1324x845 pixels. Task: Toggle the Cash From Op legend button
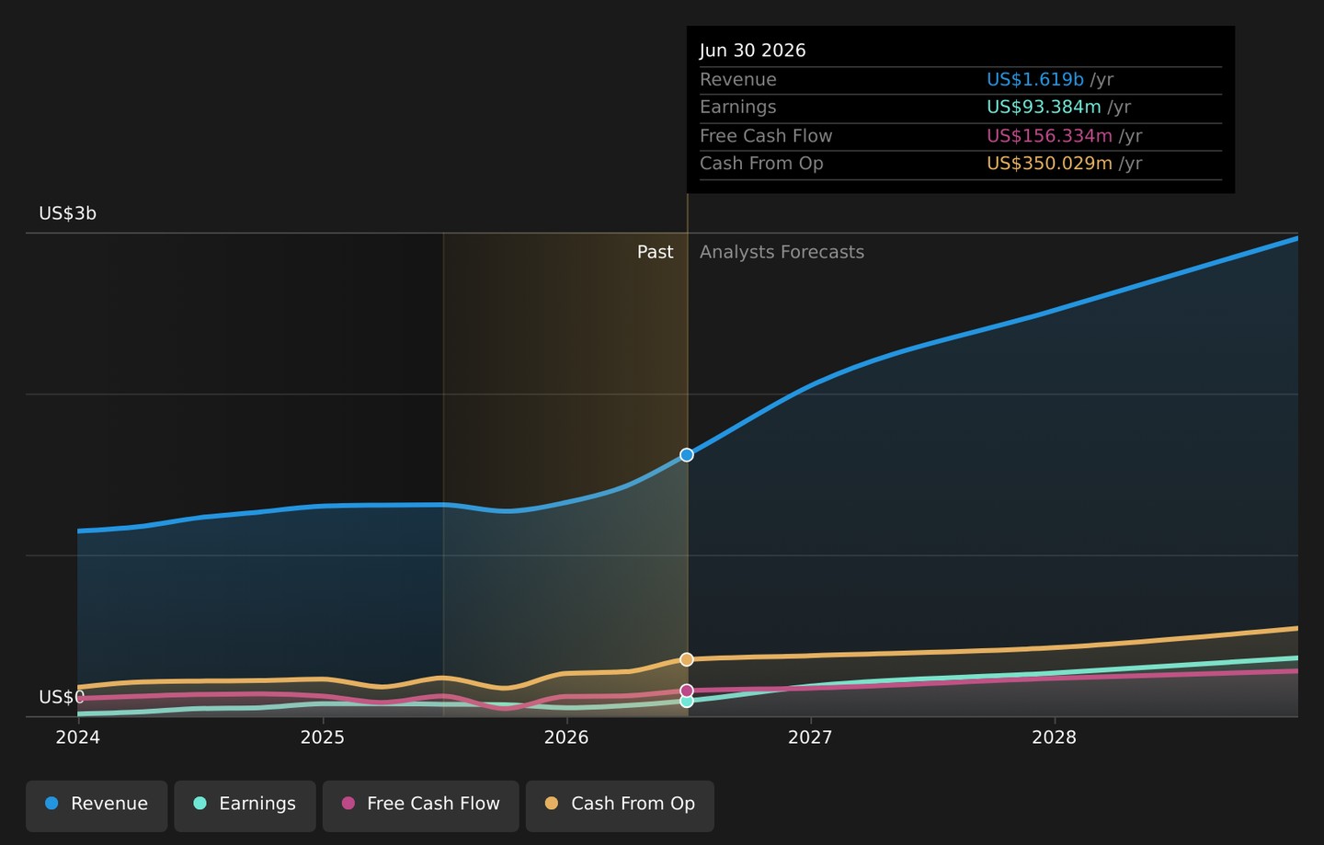click(620, 805)
